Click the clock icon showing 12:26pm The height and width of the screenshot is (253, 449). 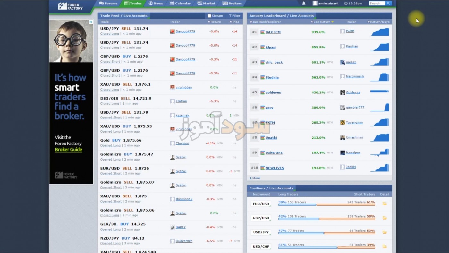[346, 4]
